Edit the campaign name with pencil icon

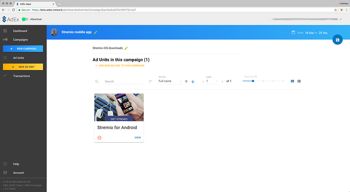coord(96,32)
